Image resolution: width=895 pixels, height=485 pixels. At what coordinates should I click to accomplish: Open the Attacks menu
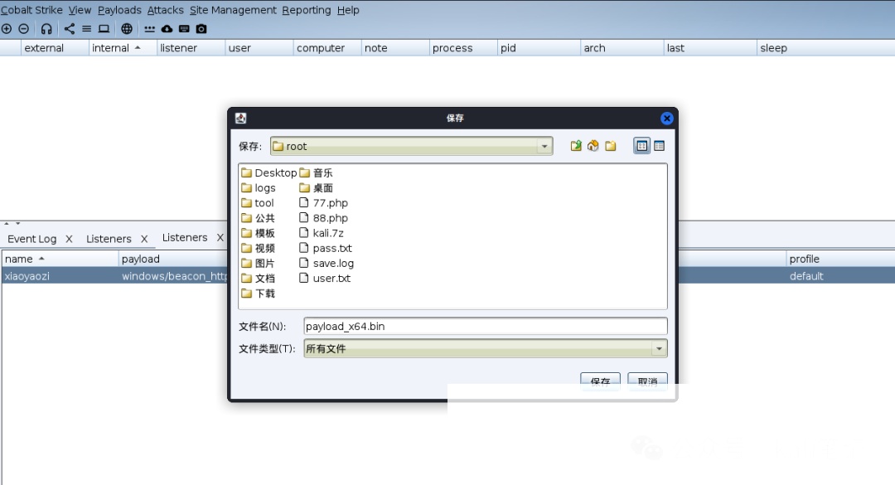click(166, 10)
